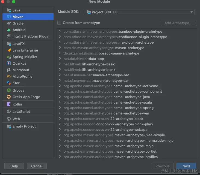200x175 pixels.
Task: Click the JavaFX folder icon
Action: click(x=9, y=44)
